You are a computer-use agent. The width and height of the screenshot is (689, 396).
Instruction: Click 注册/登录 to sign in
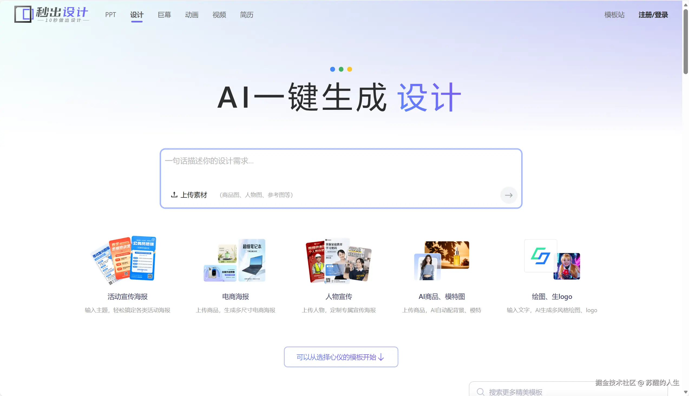tap(653, 15)
